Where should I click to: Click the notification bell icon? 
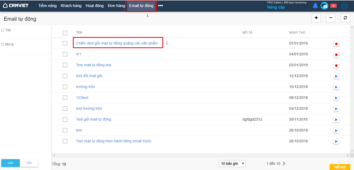[315, 6]
